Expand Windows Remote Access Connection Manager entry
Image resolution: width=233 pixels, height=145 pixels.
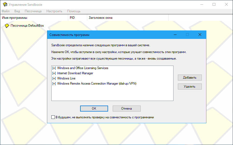click(x=54, y=84)
